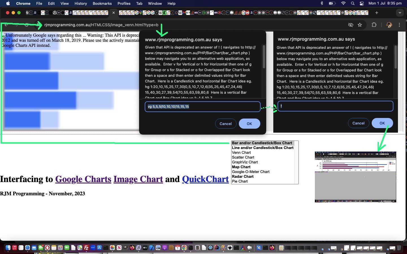Choose GraphViz Chart in the list
The image size is (407, 254).
coord(263,162)
